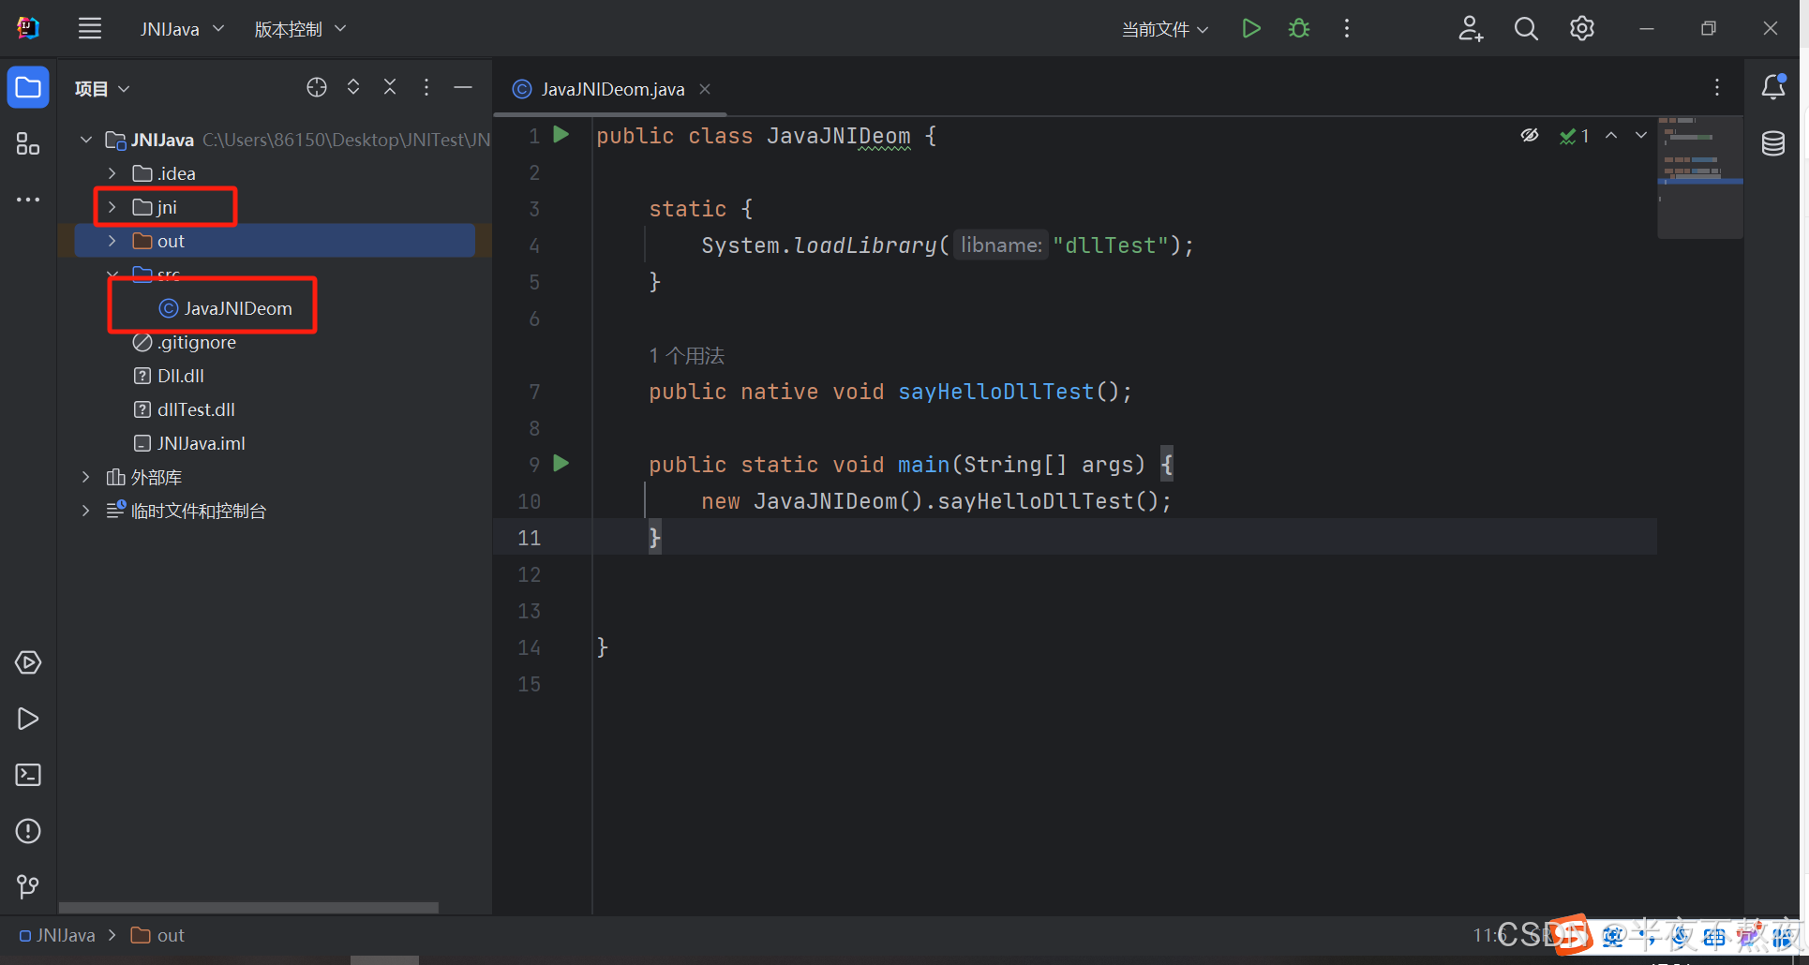The image size is (1809, 965).
Task: Open the main menu hamburger icon
Action: tap(90, 28)
